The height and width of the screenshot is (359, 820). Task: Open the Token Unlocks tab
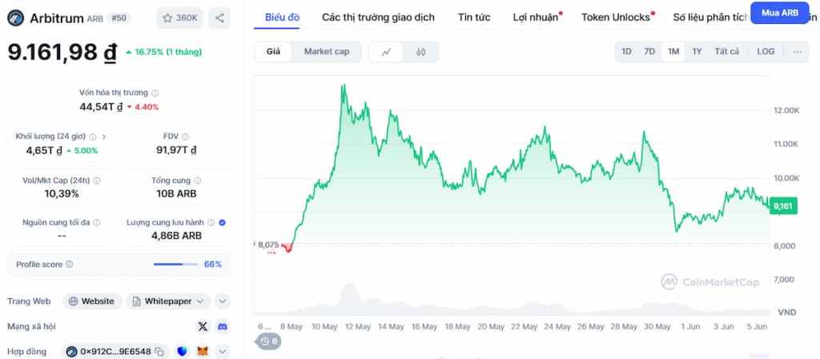coord(615,17)
